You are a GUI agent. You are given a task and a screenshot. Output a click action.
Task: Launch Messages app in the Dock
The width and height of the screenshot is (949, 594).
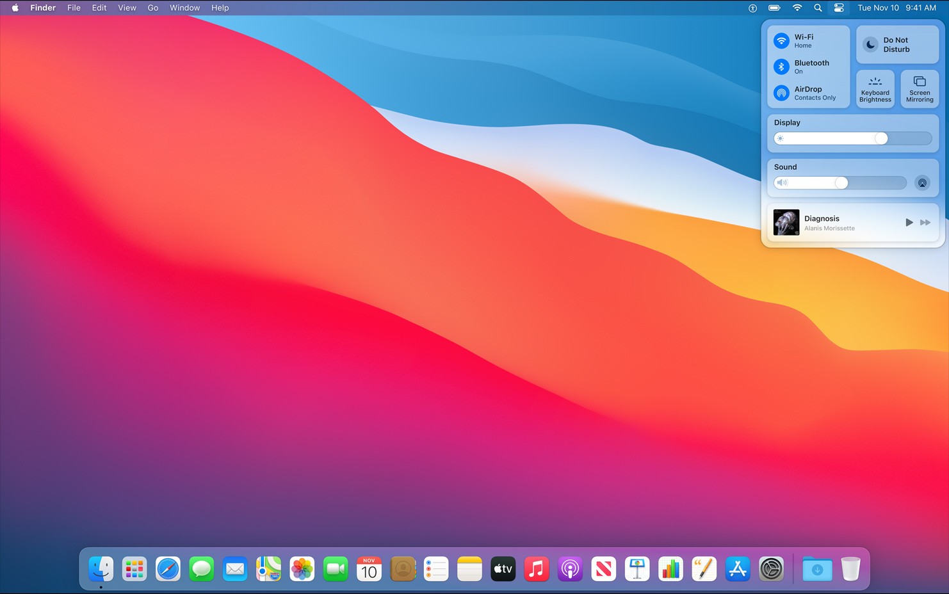point(202,568)
